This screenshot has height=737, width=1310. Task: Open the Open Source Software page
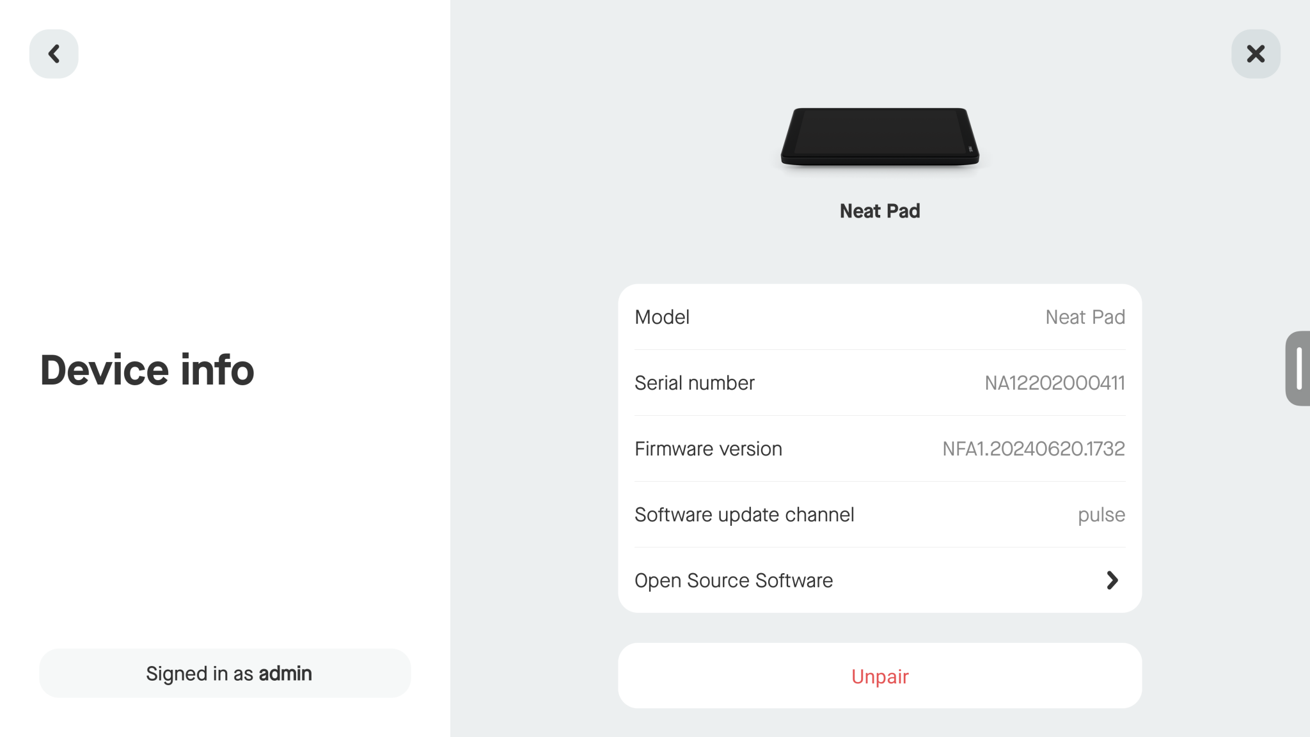[x=880, y=580]
